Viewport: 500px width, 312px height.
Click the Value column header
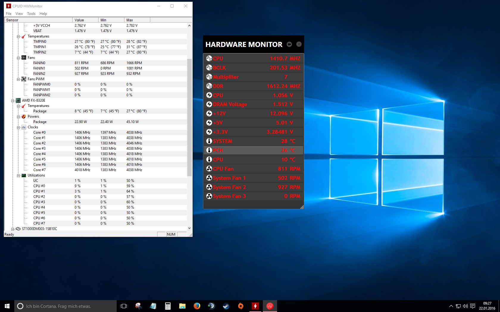point(85,20)
